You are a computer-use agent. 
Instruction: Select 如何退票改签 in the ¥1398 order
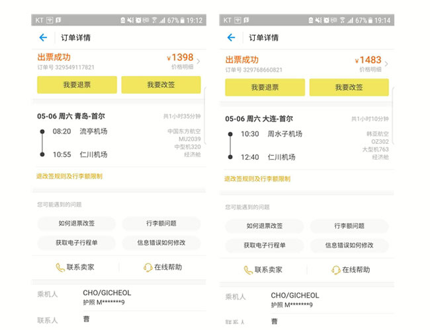[x=77, y=224]
